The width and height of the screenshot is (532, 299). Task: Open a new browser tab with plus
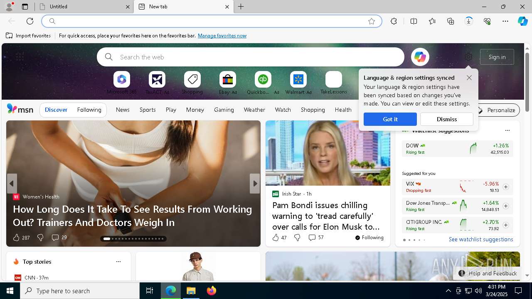coord(241,7)
